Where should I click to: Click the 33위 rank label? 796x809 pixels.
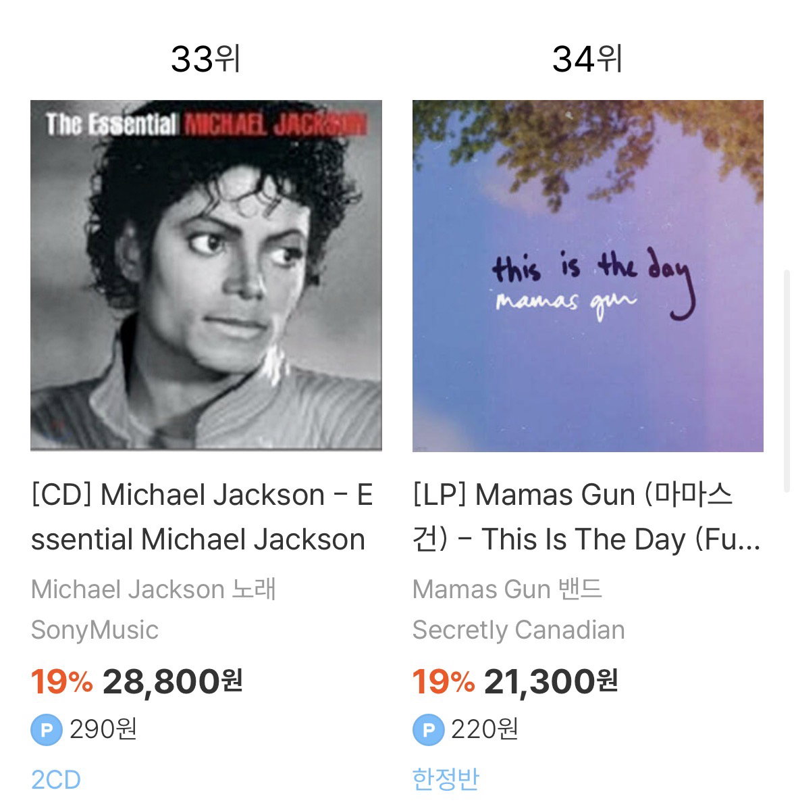pos(206,59)
